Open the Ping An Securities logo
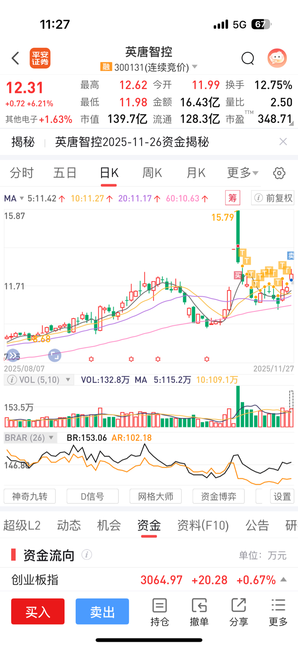Viewport: 298px width, 648px height. coord(40,58)
